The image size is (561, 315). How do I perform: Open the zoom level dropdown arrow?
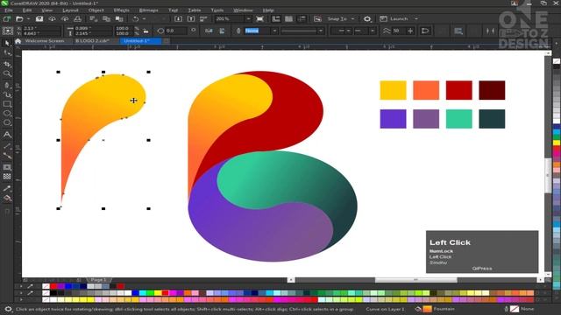[x=248, y=18]
